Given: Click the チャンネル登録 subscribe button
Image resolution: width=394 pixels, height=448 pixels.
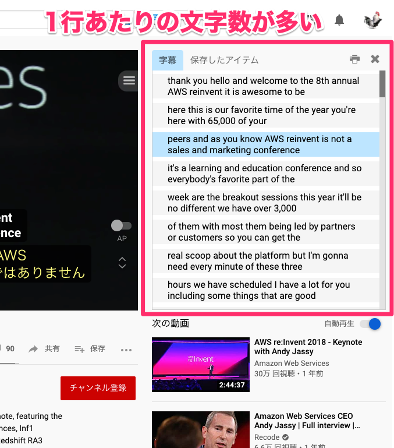Looking at the screenshot, I should click(x=98, y=388).
